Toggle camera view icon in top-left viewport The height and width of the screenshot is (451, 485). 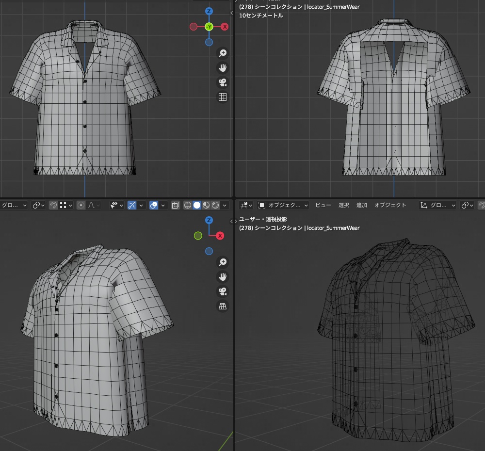tap(223, 82)
